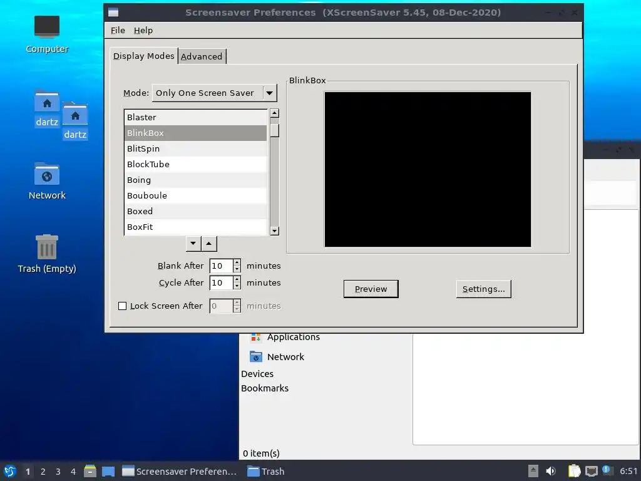Select BoxFit in the screensaver list
The image size is (641, 481).
(x=195, y=227)
